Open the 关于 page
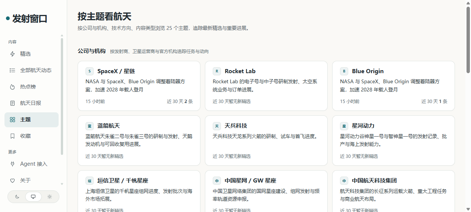 (x=31, y=180)
